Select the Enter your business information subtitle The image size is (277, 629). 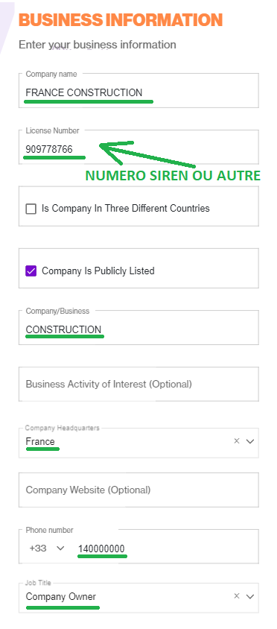pos(98,45)
